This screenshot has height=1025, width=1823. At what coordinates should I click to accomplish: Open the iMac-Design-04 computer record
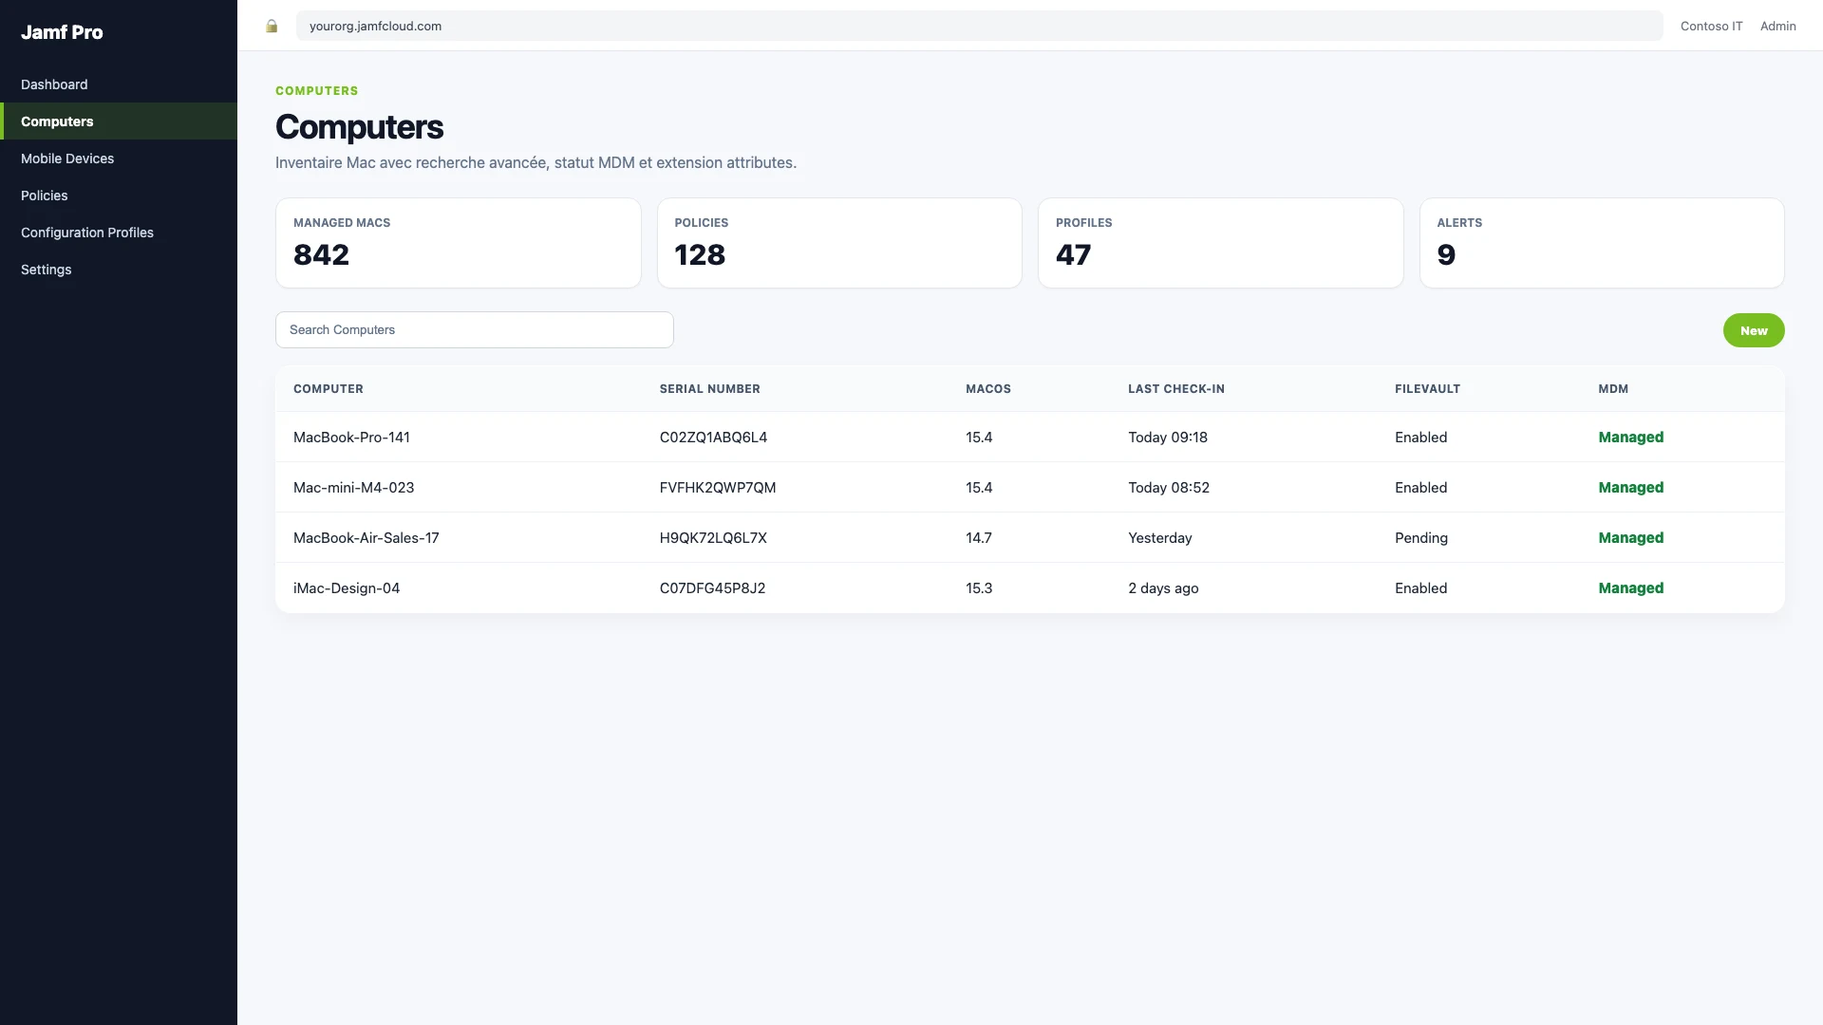[x=347, y=588]
